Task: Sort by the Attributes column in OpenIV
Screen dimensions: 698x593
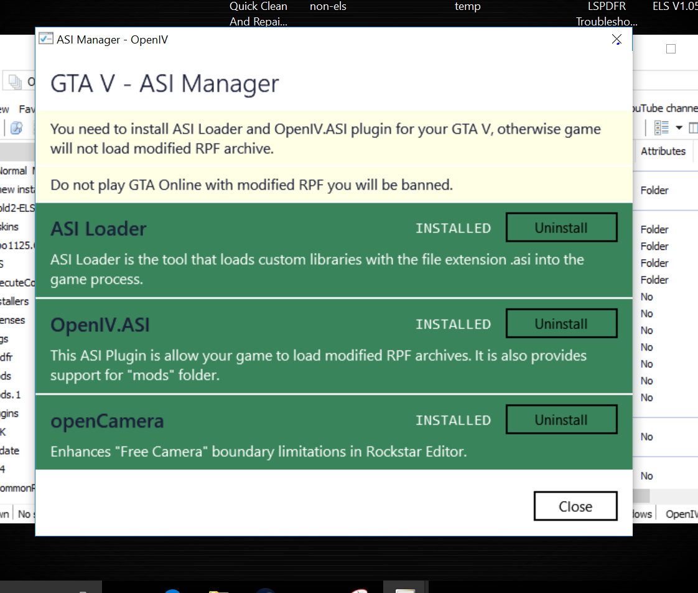Action: [x=663, y=151]
